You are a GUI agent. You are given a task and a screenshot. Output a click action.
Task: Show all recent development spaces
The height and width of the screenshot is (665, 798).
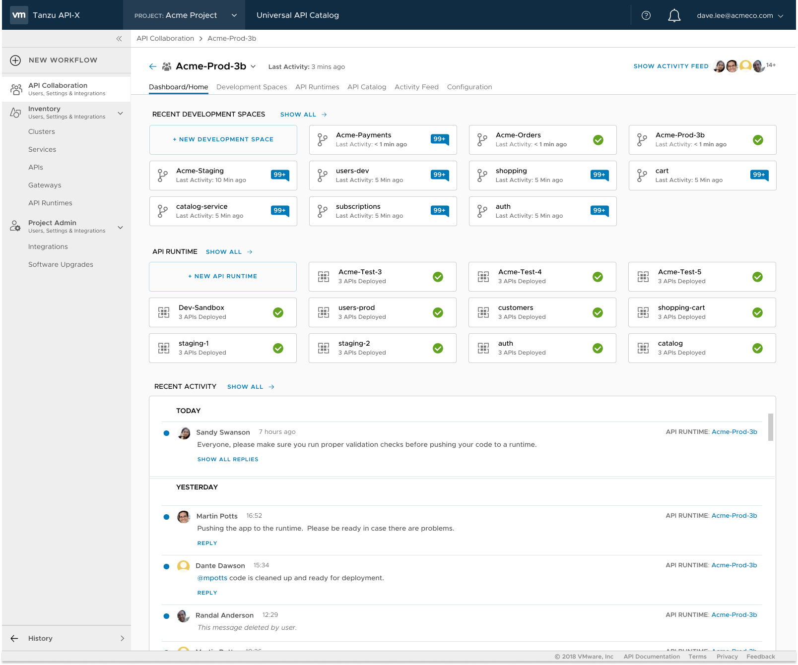tap(303, 115)
